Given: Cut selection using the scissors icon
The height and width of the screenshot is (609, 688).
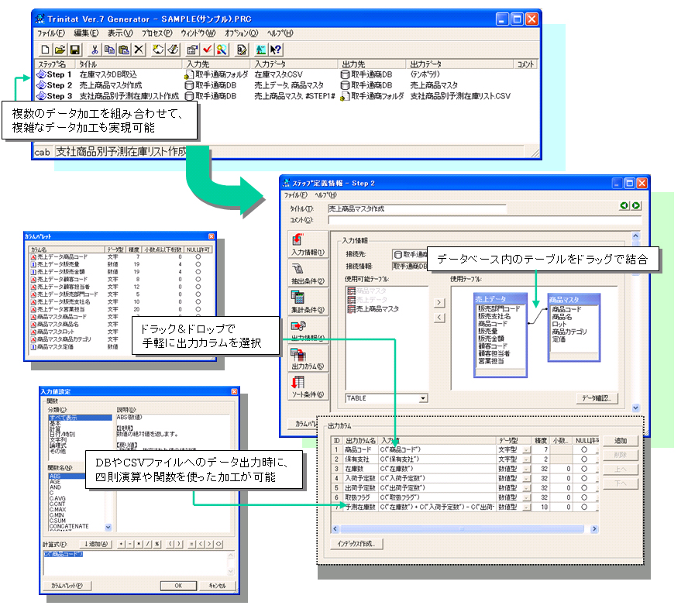Looking at the screenshot, I should click(95, 50).
